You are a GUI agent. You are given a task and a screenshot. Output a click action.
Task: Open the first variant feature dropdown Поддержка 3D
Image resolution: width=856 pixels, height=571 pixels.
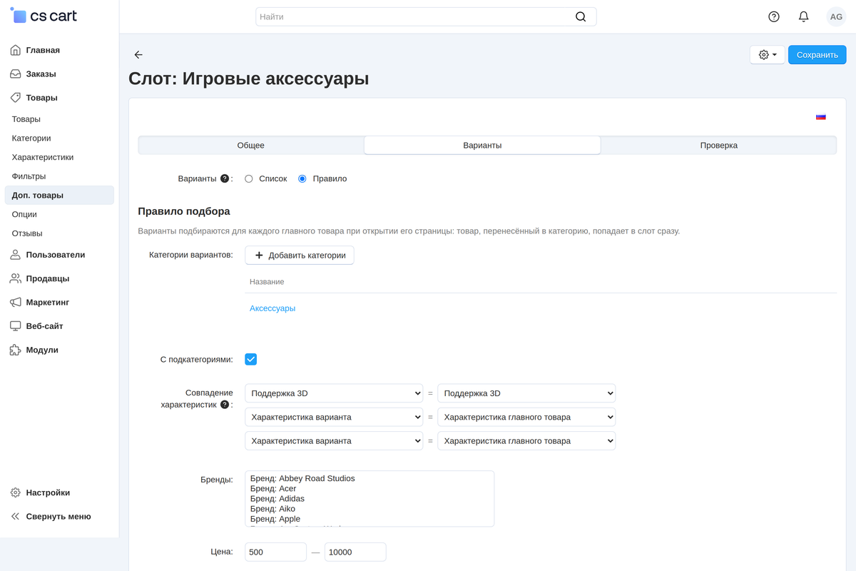click(x=334, y=393)
